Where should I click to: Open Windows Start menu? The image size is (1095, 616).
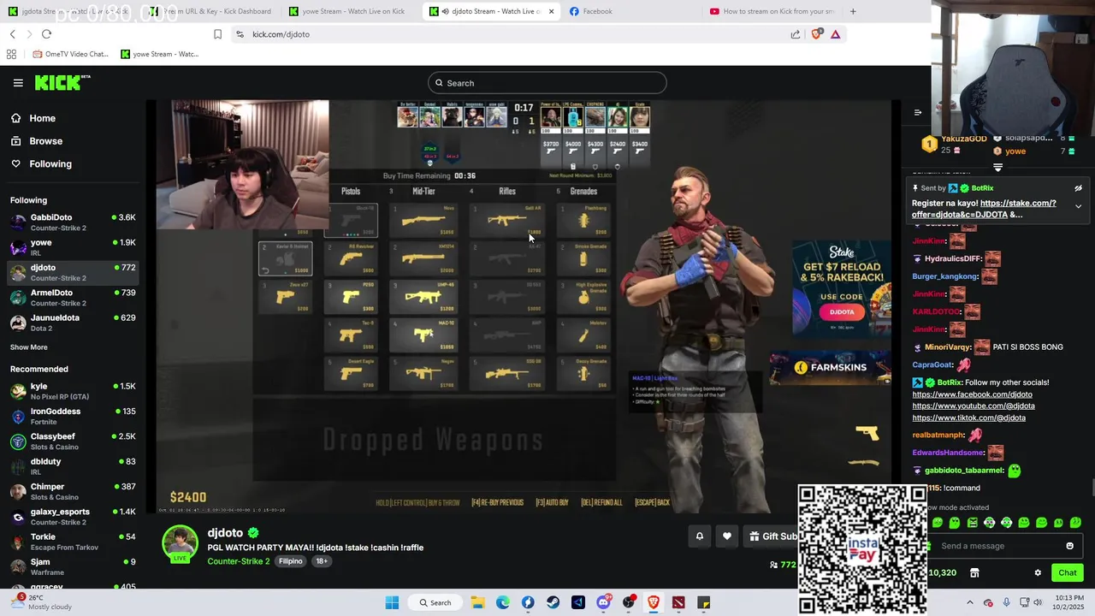[x=392, y=602]
